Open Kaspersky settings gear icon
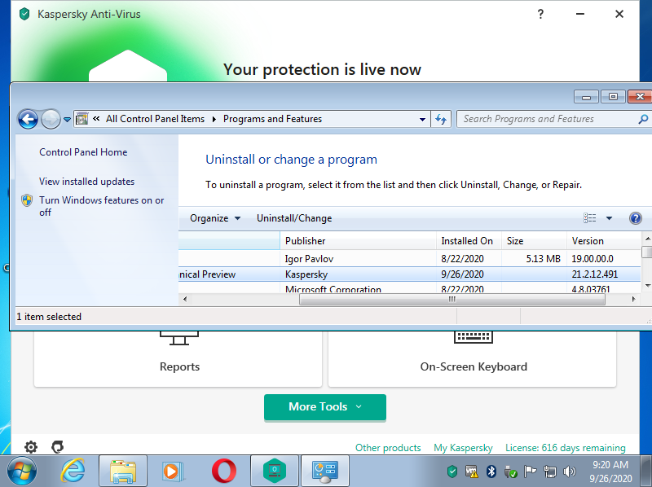This screenshot has width=652, height=487. coord(31,447)
